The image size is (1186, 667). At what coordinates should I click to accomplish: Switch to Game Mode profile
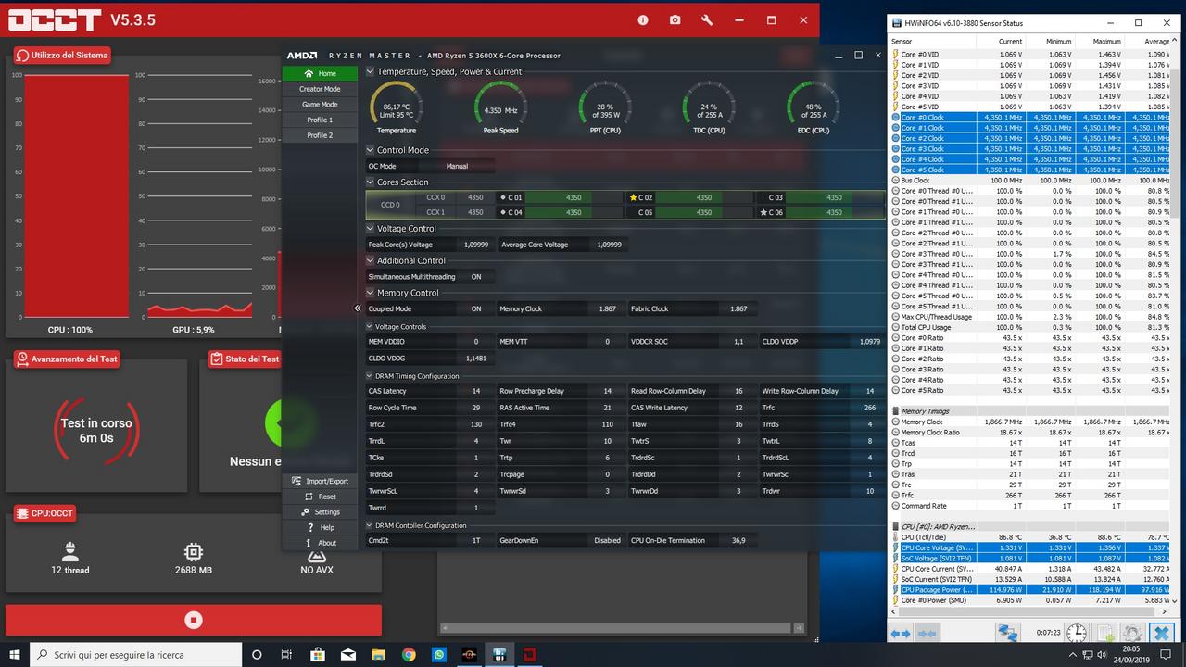pyautogui.click(x=320, y=105)
